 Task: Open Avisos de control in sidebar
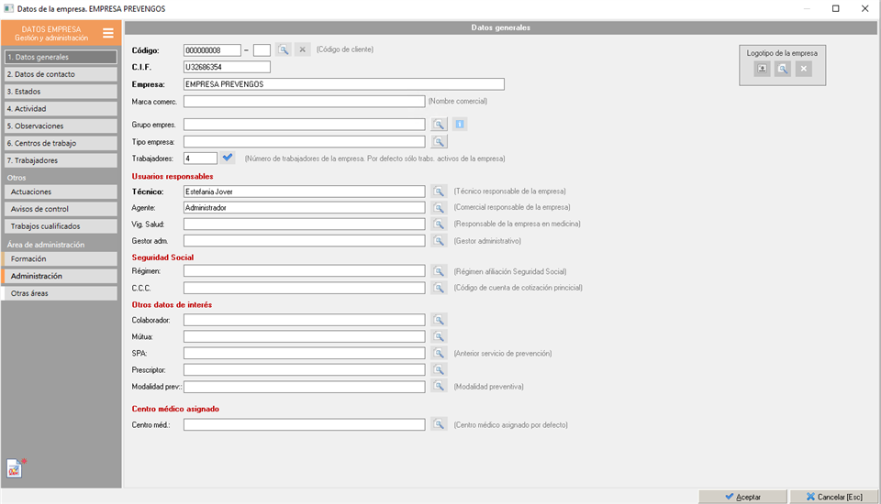(x=61, y=209)
